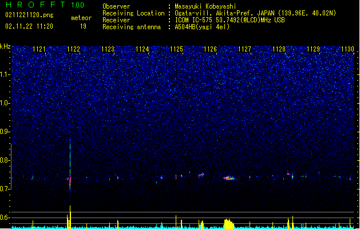Click the wide yellow intensity burst before 1127
Image resolution: width=360 pixels, height=229 pixels.
(x=229, y=224)
